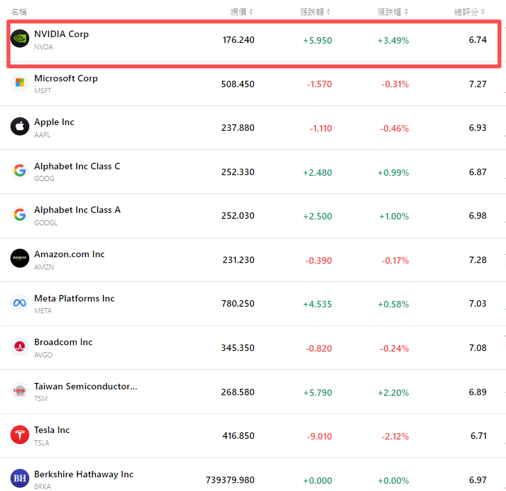Sort by 漲跌額 column arrows
Image resolution: width=506 pixels, height=491 pixels.
[x=329, y=12]
